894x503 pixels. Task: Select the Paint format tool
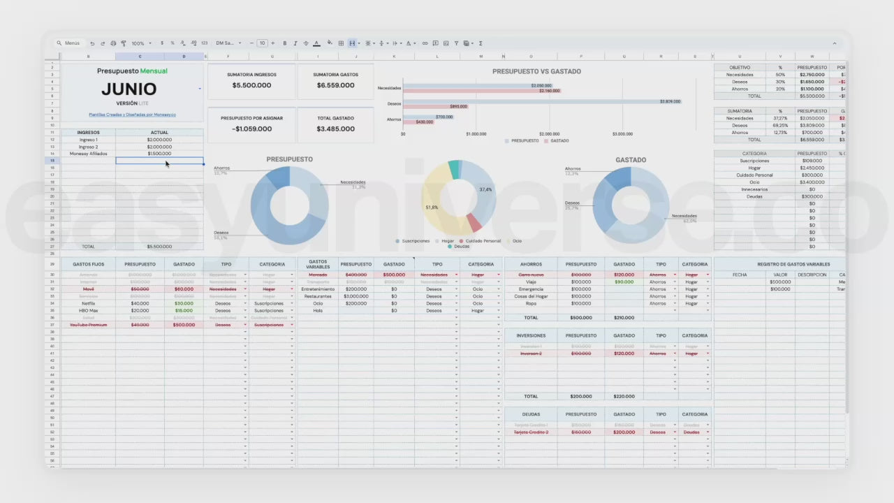click(x=124, y=43)
